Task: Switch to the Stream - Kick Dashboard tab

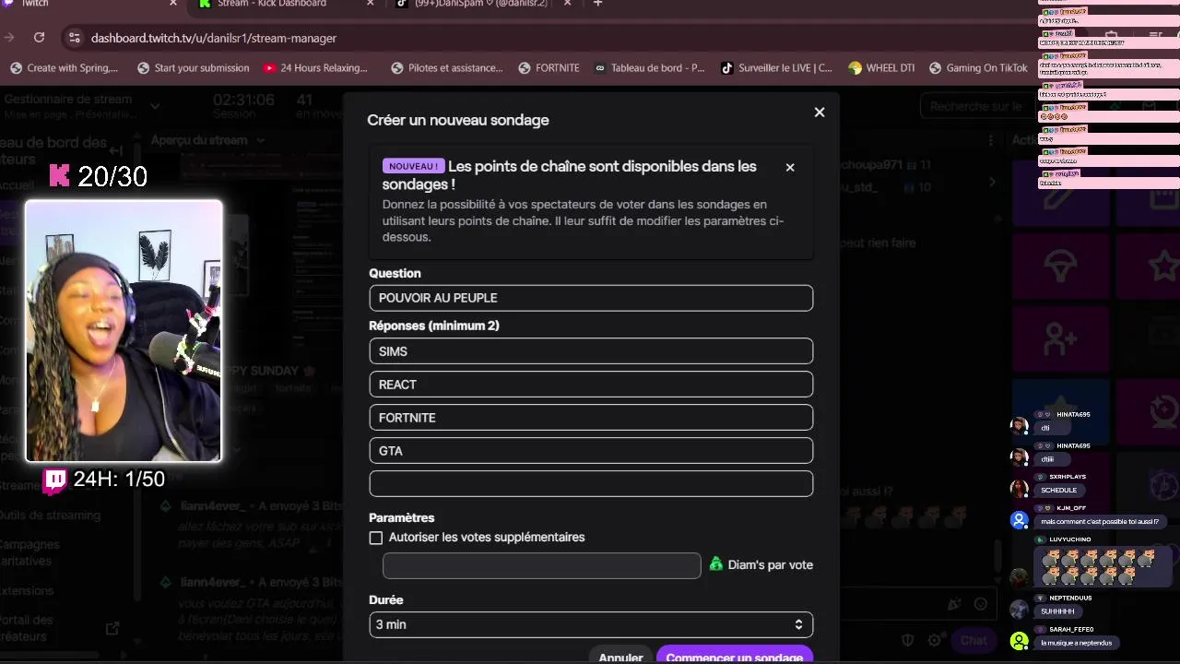Action: [x=288, y=4]
